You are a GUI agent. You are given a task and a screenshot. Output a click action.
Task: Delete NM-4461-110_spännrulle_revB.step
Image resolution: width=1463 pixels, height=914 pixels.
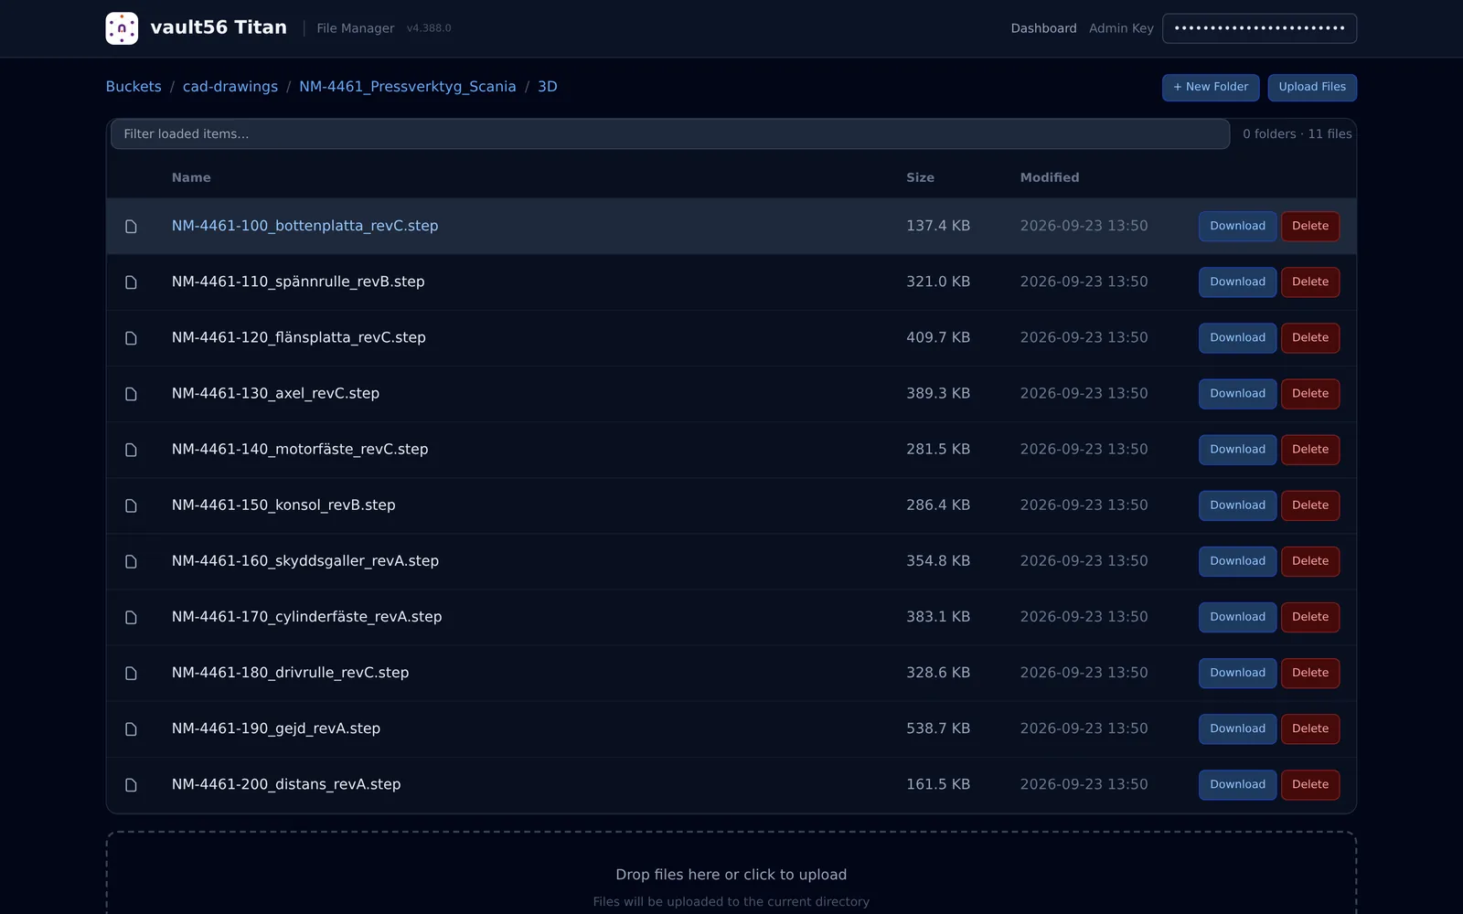(1310, 282)
